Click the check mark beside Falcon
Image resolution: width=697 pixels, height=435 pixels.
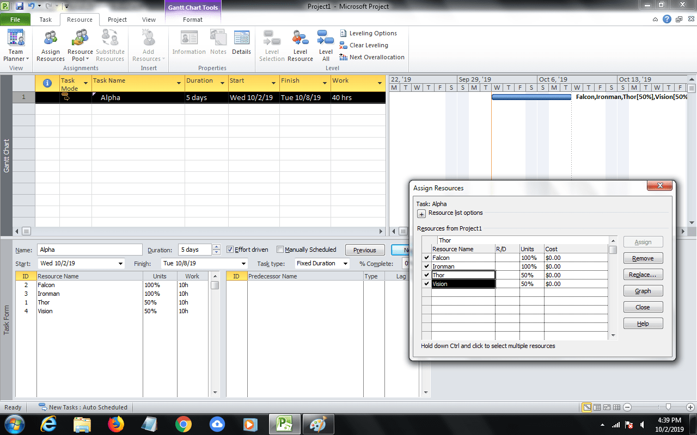[426, 258]
